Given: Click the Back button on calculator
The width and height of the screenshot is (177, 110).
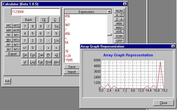Looking at the screenshot, I should [29, 20].
